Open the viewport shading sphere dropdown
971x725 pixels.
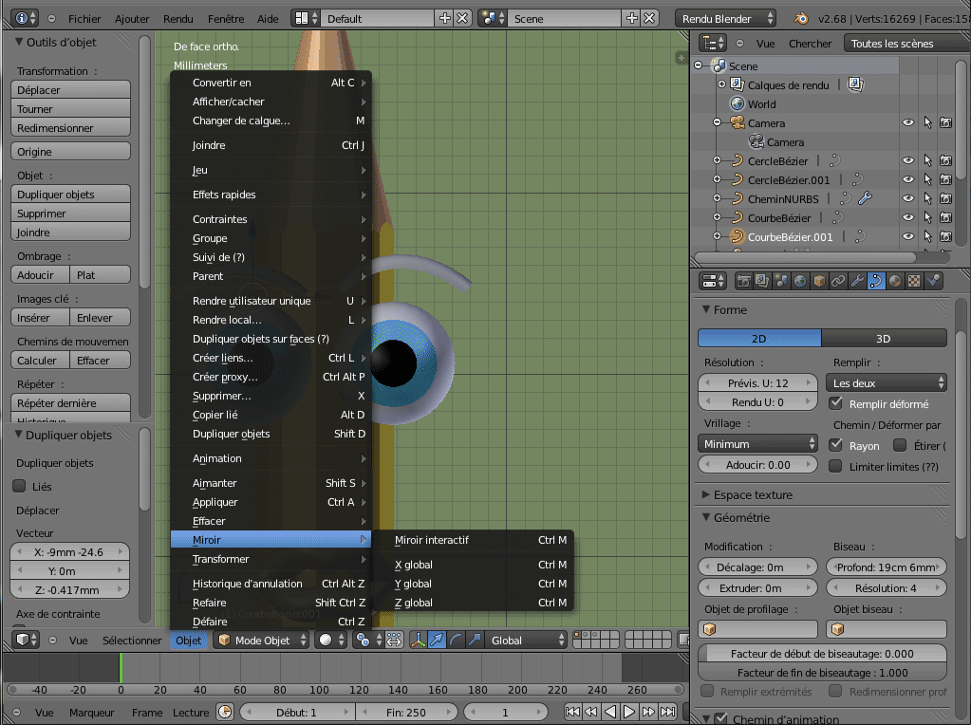[330, 640]
